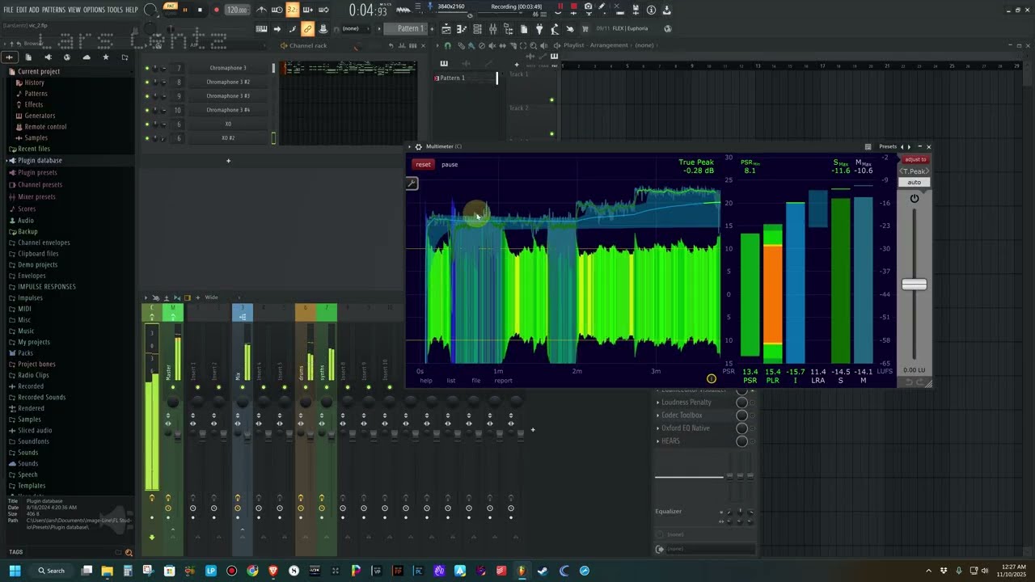The width and height of the screenshot is (1035, 582).
Task: Select the speaker plugins browser tab icon
Action: click(47, 57)
